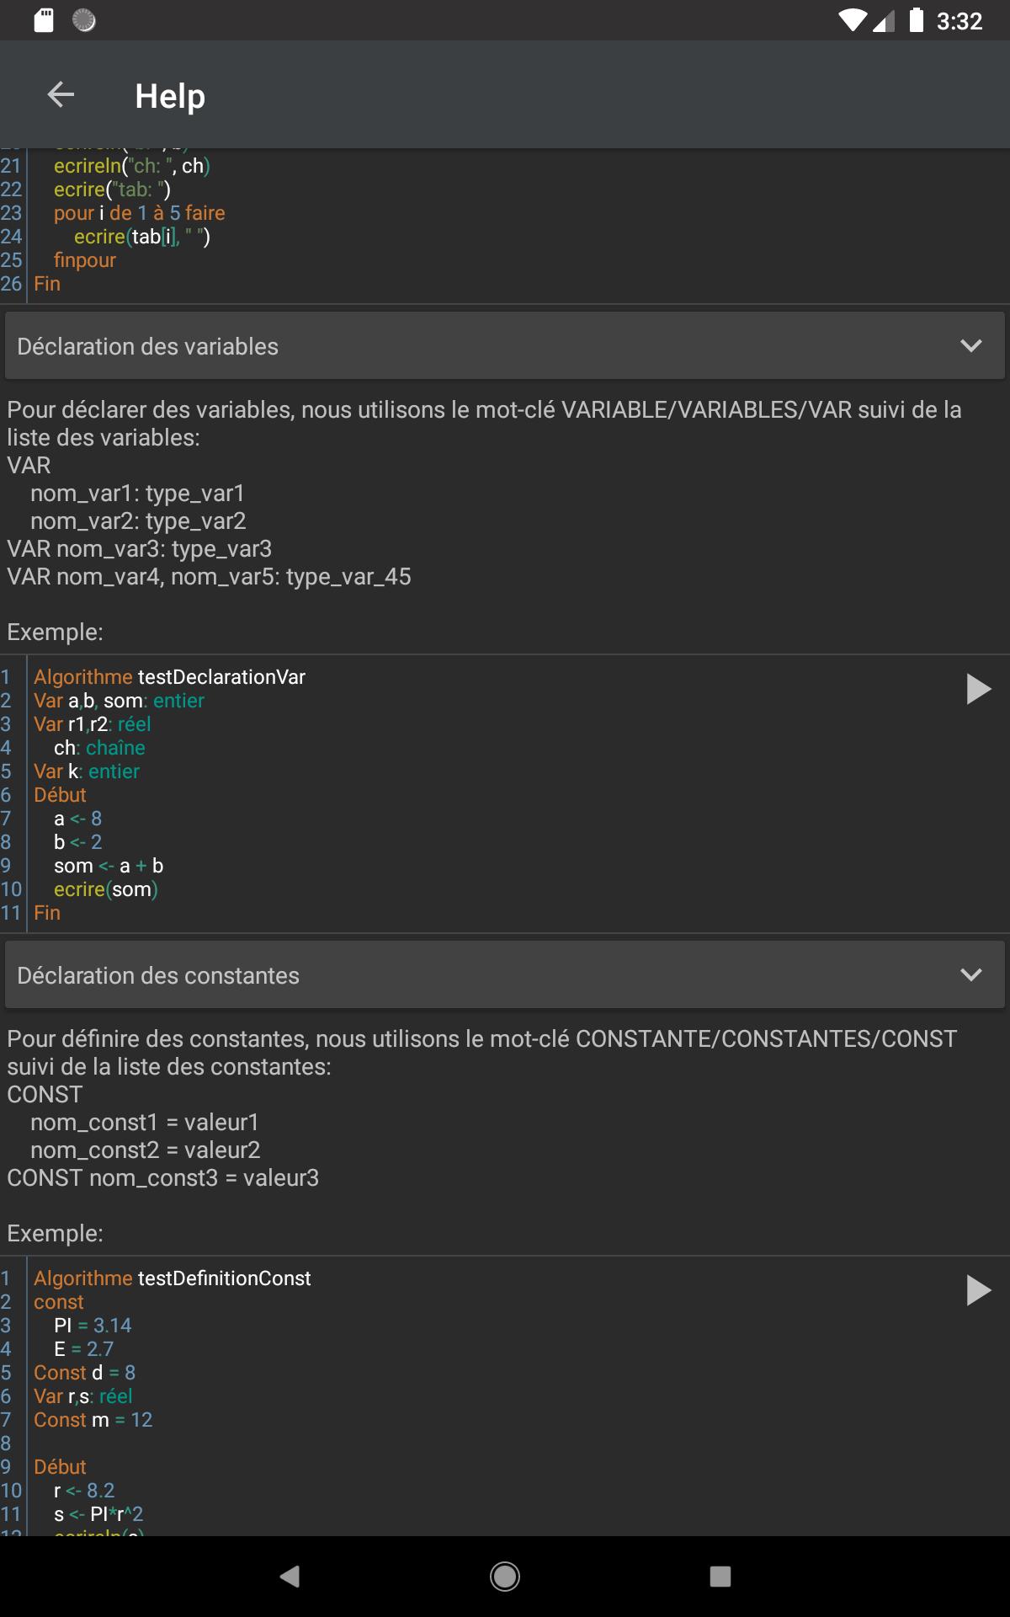Screen dimensions: 1010x1617
Task: Tap the 'Algorithme testDeclarationVar' code line
Action: (x=169, y=677)
